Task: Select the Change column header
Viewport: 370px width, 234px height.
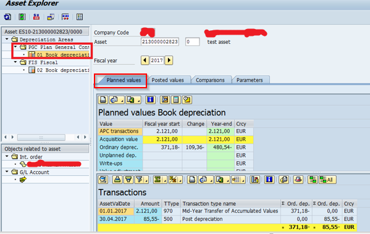Action: tap(195, 124)
